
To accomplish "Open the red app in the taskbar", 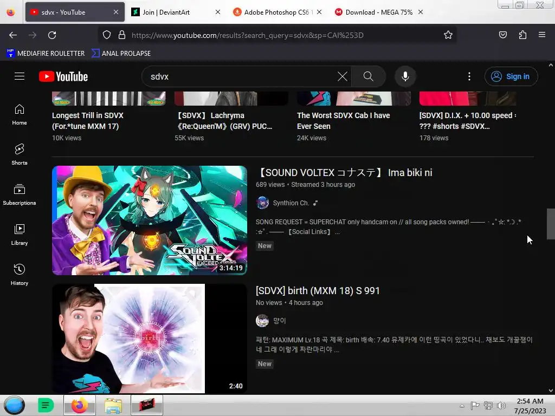I will point(147,405).
